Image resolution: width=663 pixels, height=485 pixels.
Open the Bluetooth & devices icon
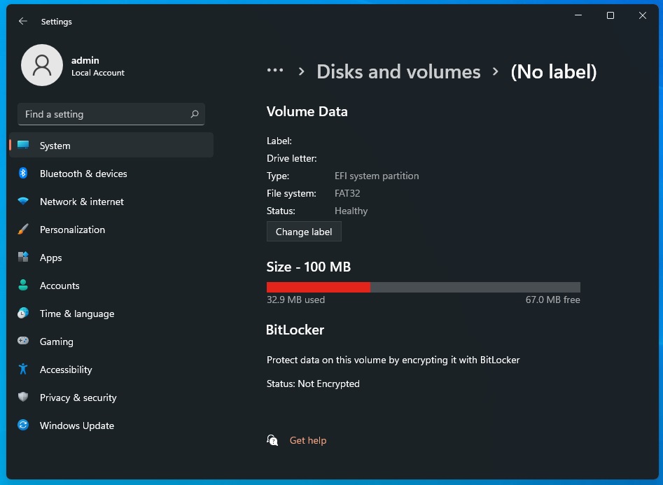23,174
